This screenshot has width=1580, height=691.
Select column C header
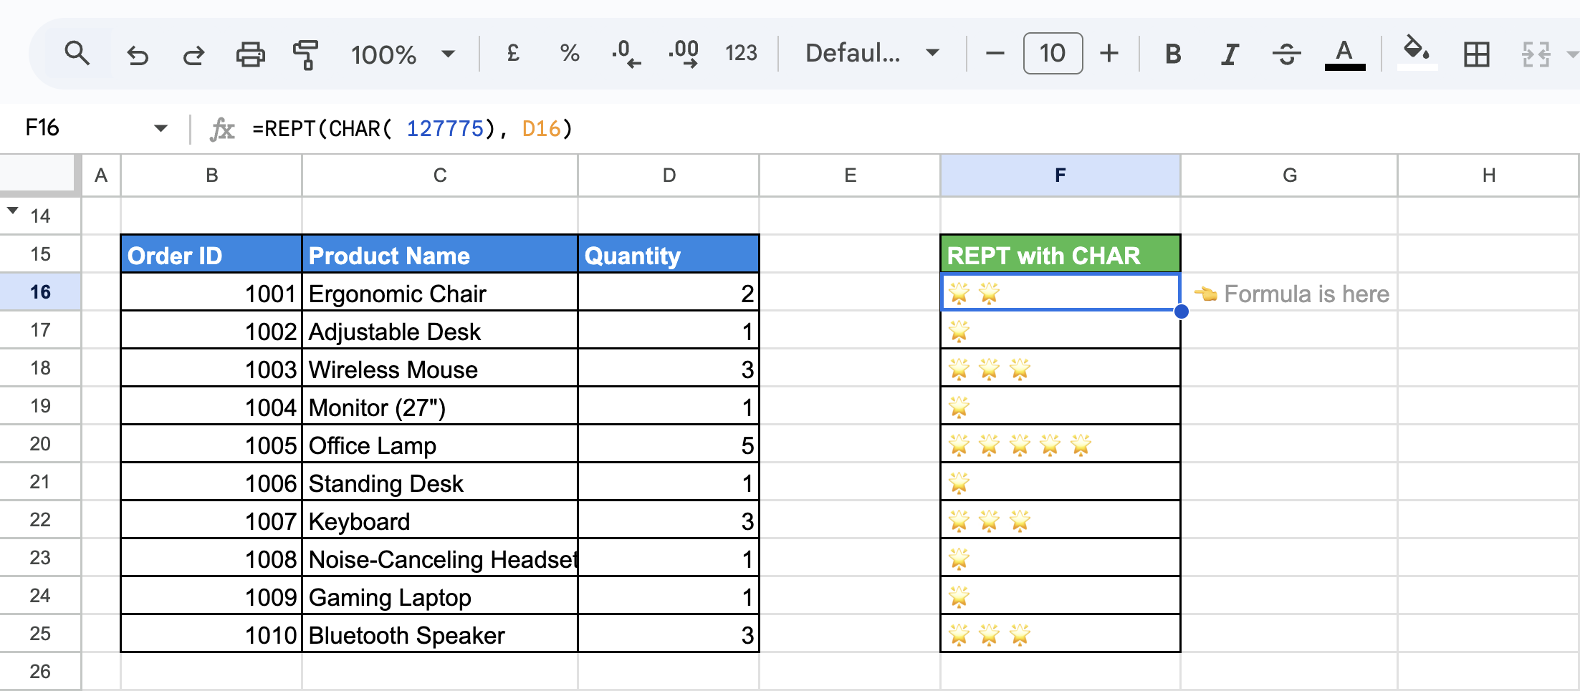[x=440, y=175]
